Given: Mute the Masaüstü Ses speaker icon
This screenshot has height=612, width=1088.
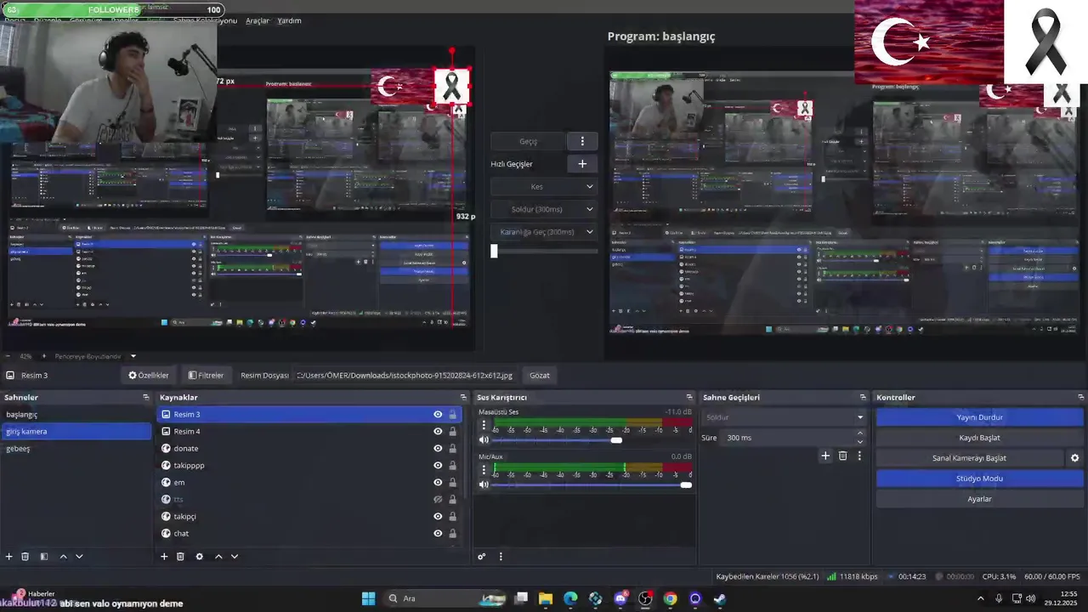Looking at the screenshot, I should coord(484,440).
